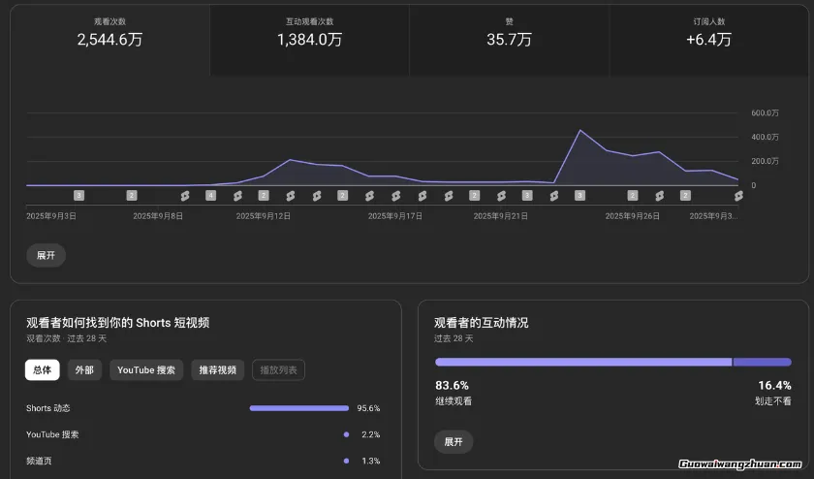Click the 观看者的互动情况 card heading
Image resolution: width=814 pixels, height=479 pixels.
point(482,323)
